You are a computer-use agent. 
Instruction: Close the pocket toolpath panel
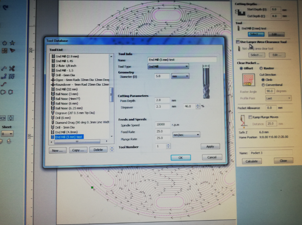coord(283,160)
